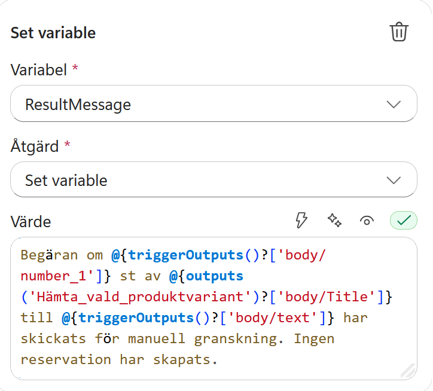Place cursor at 'Begäran om' text start
This screenshot has width=433, height=391.
(x=62, y=255)
